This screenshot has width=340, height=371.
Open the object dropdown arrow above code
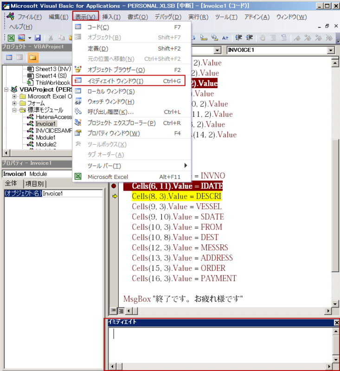[217, 50]
